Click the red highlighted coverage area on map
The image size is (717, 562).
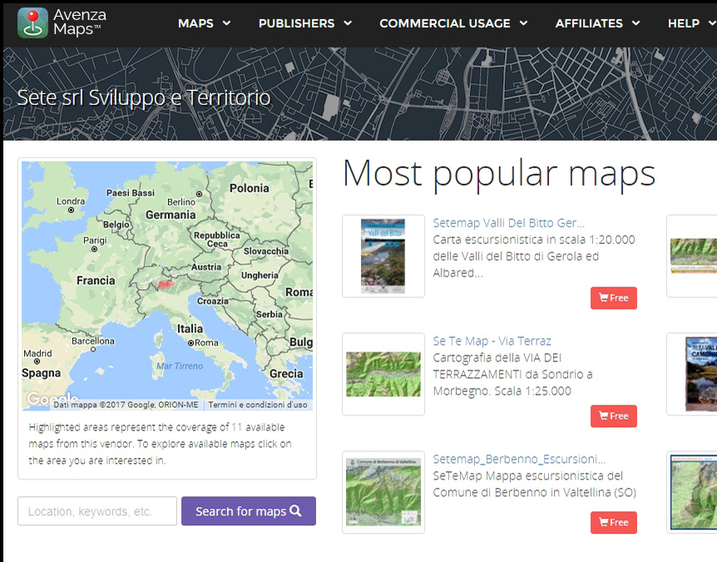(166, 285)
